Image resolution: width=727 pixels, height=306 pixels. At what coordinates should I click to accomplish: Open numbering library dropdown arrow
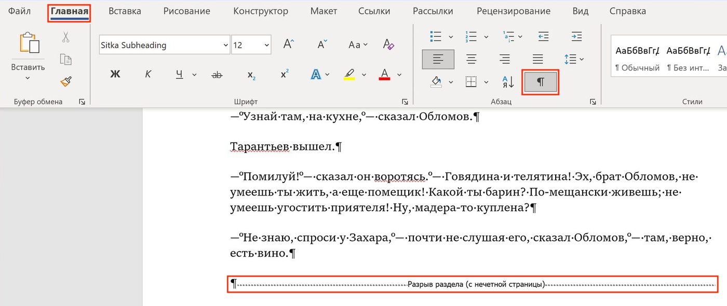pyautogui.click(x=487, y=37)
